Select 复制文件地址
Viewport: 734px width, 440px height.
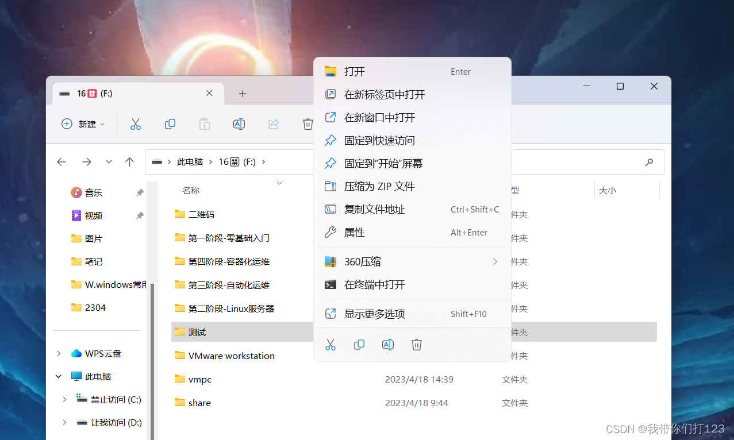tap(412, 209)
